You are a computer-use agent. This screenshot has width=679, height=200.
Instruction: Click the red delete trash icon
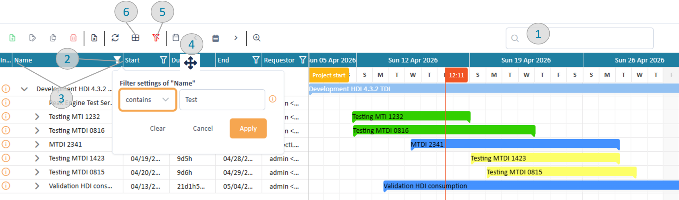pyautogui.click(x=73, y=38)
